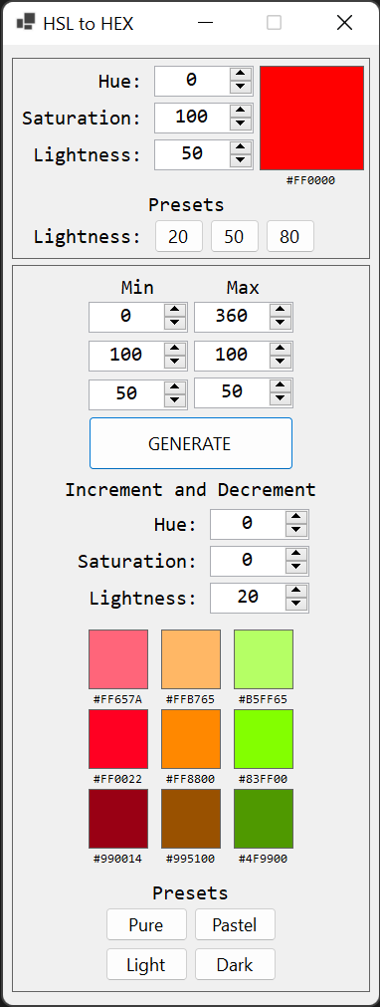The height and width of the screenshot is (1007, 380).
Task: Click the up arrow on top Saturation
Action: point(241,112)
